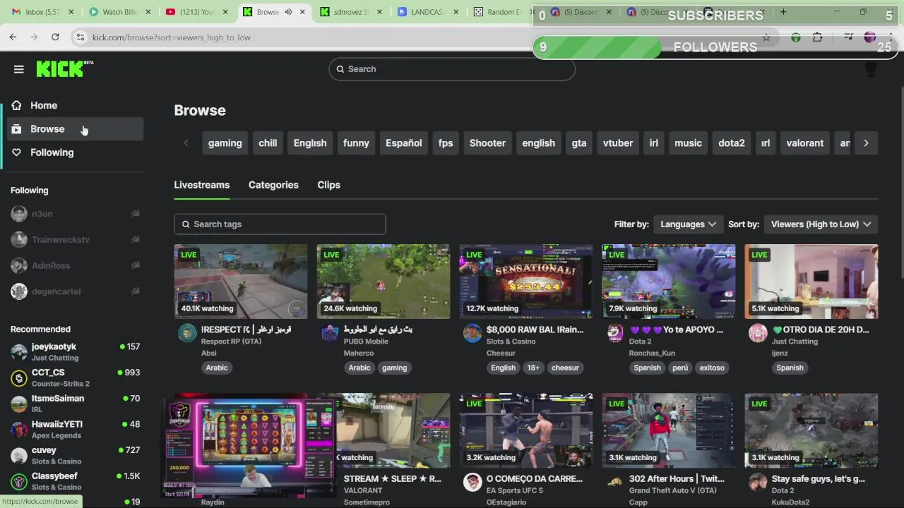Open the 302 After Hours GTA stream thumbnail

(669, 430)
